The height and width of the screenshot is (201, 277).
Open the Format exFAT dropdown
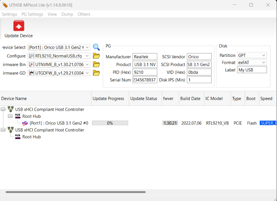[x=263, y=62]
